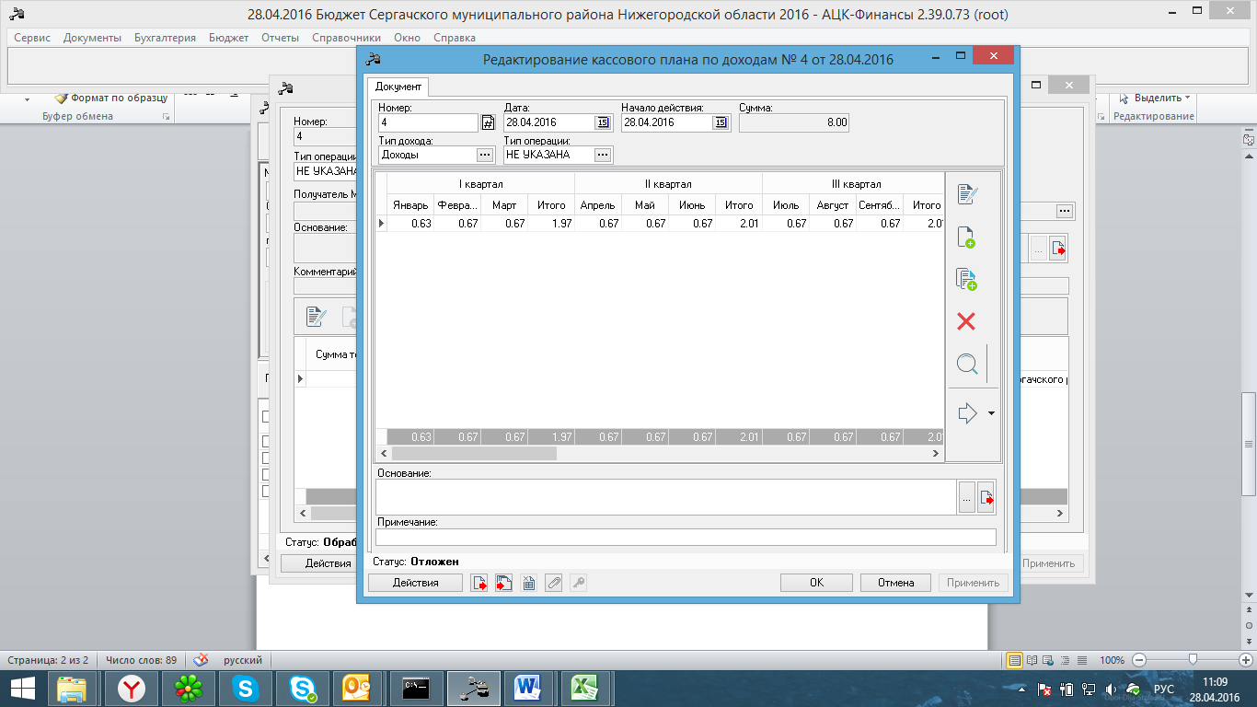Expand the dropdown arrow next to the right-arrow icon

click(x=991, y=413)
